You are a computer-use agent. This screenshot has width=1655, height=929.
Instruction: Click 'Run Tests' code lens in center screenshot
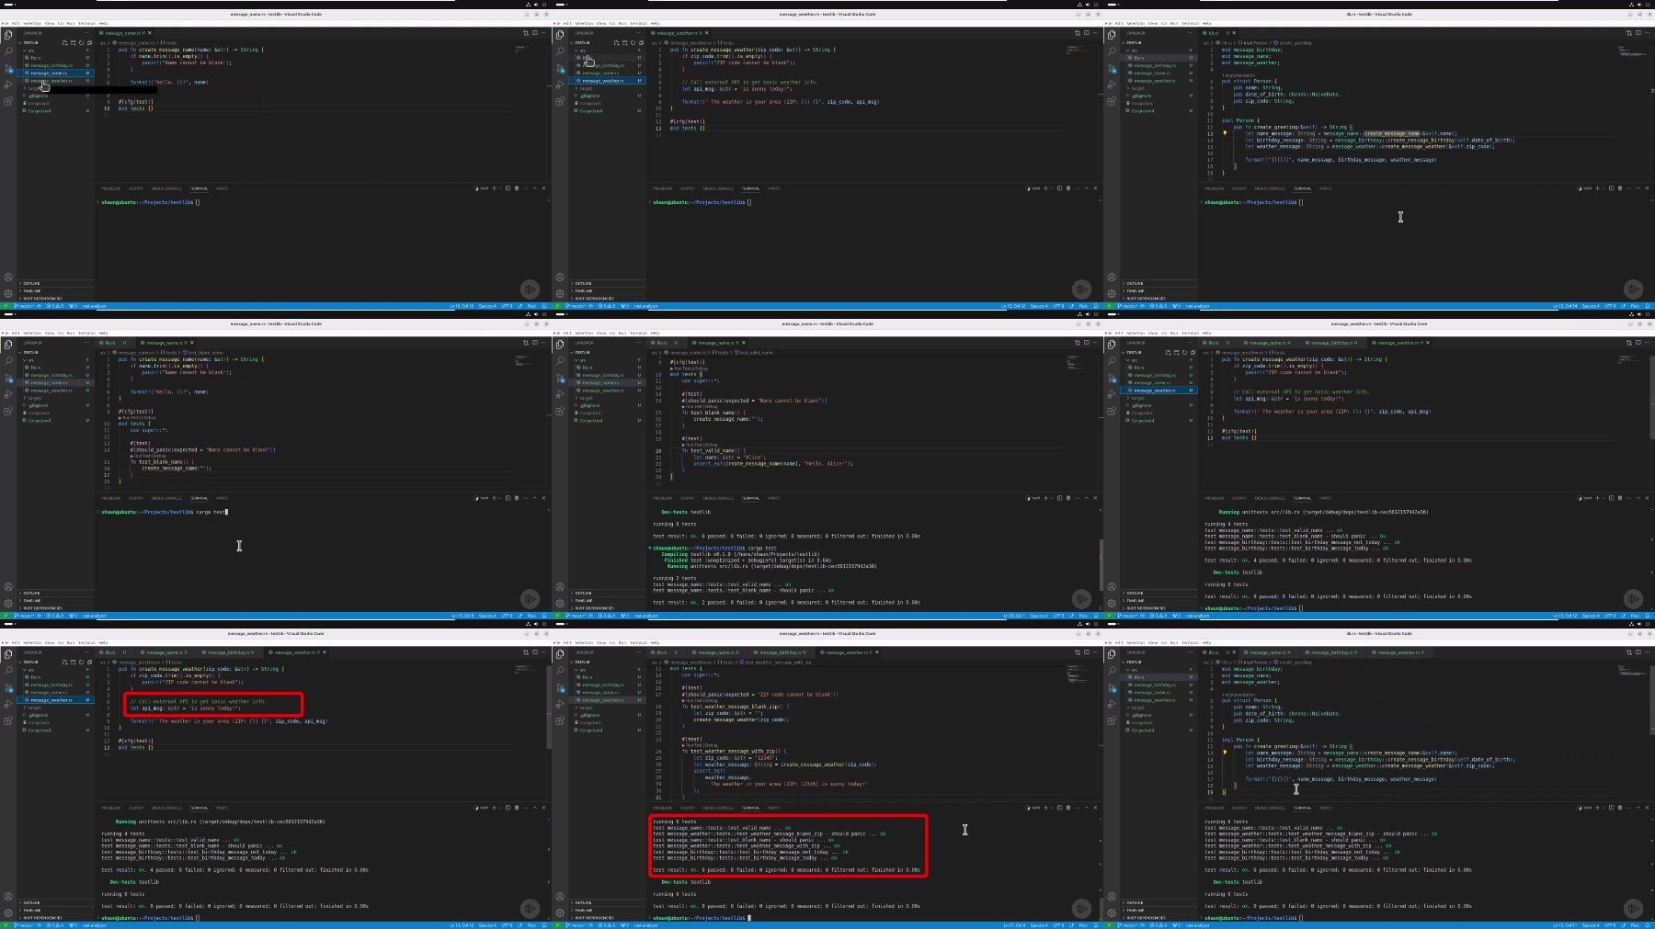pos(679,368)
